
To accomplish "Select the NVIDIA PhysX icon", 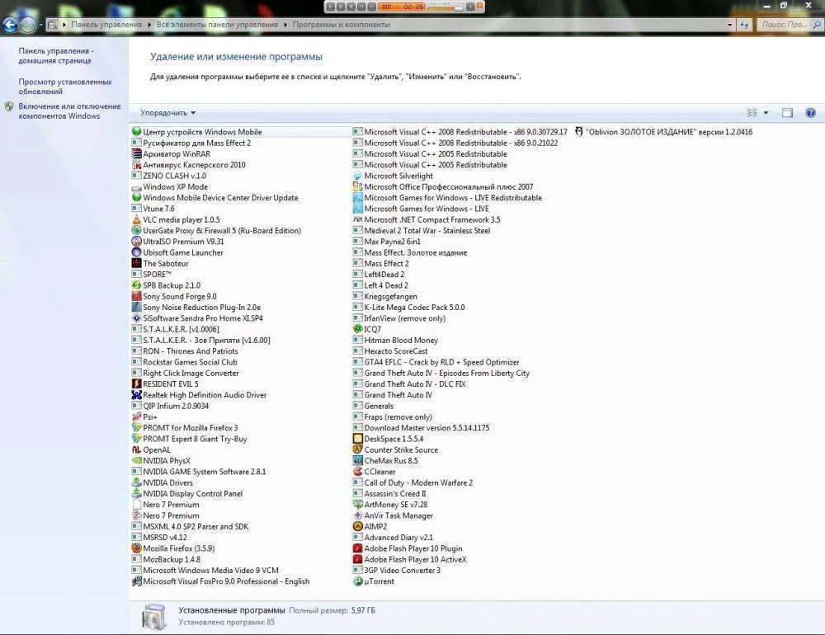I will point(136,460).
